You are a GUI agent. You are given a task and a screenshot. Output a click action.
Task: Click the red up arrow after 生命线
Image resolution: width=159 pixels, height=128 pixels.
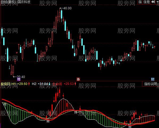[75, 84]
